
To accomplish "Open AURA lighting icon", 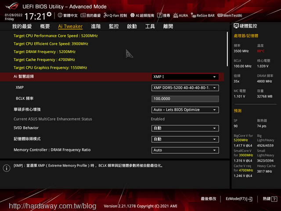I will pos(176,15).
